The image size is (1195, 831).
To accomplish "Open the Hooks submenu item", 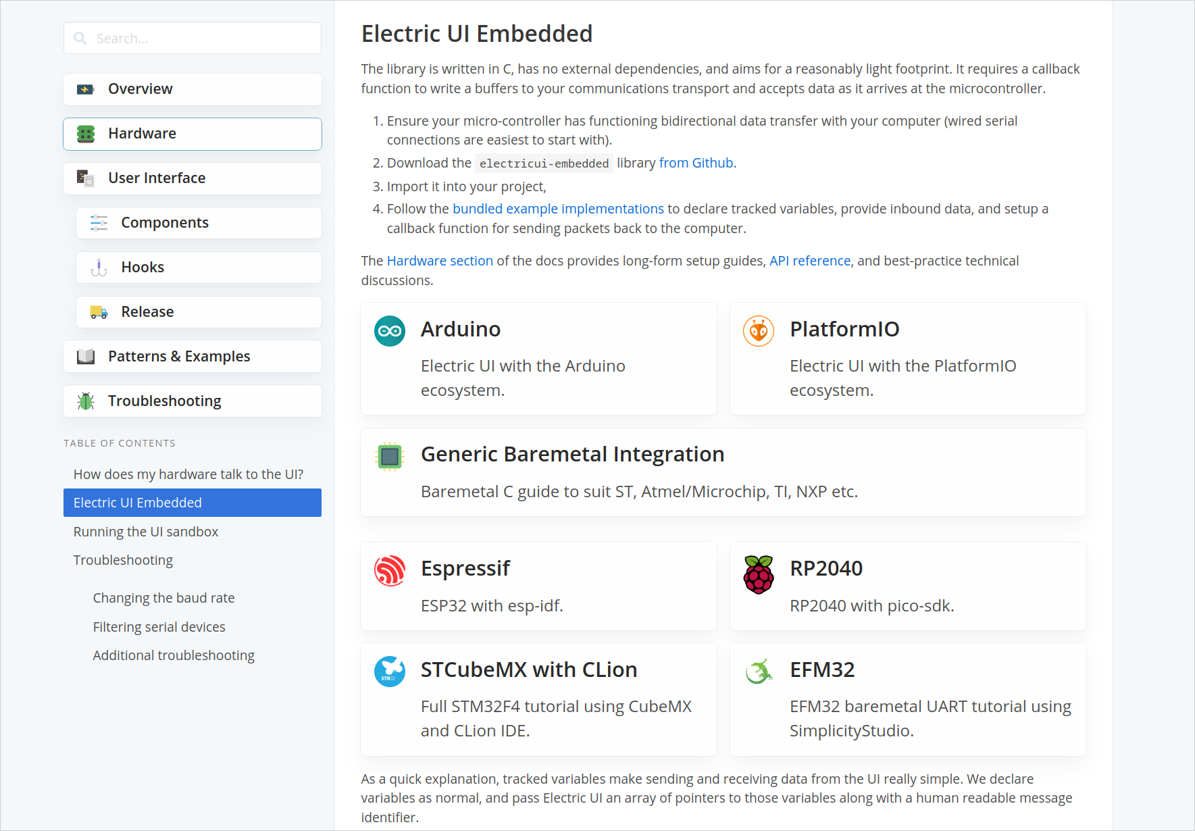I will [x=199, y=268].
